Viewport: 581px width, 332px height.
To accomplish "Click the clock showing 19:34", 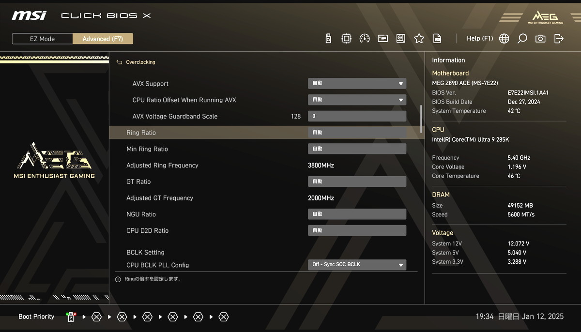I will click(x=484, y=317).
